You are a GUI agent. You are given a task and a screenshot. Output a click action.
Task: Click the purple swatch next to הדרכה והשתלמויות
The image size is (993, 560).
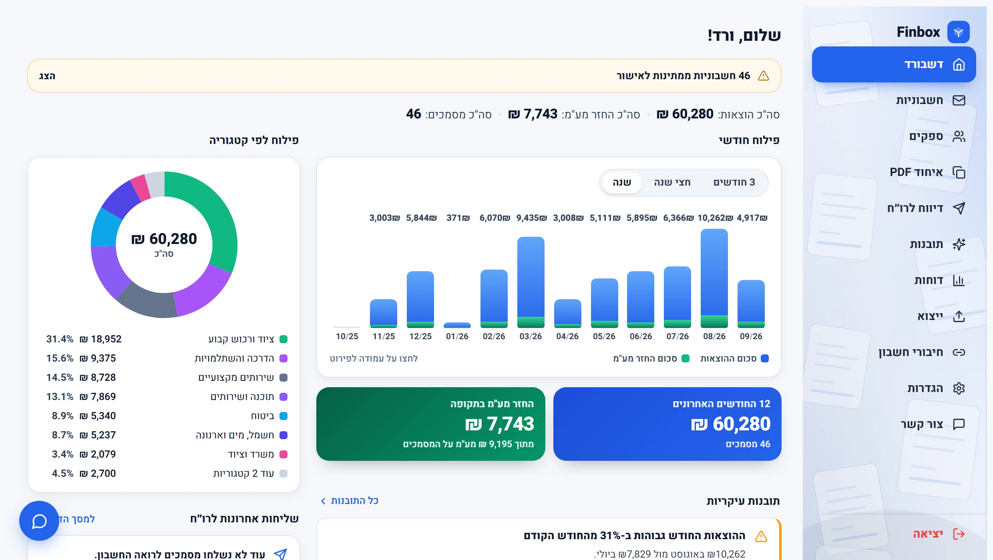pyautogui.click(x=283, y=358)
